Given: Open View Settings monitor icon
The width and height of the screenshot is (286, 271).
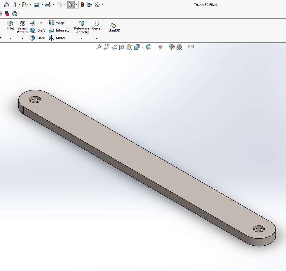Looking at the screenshot, I should click(191, 47).
